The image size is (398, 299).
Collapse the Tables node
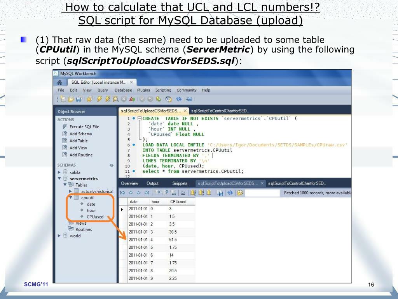(x=65, y=185)
